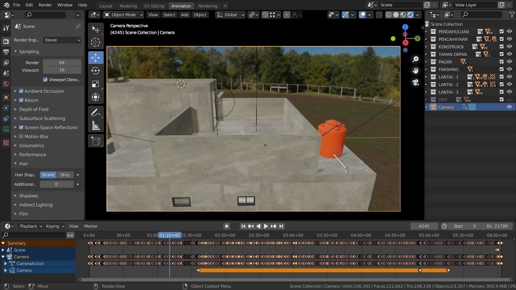Switch to rendered viewport shading
516x290 pixels.
point(410,15)
